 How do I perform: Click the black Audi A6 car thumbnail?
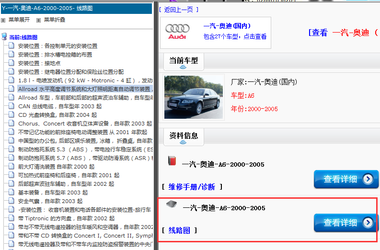click(x=194, y=97)
